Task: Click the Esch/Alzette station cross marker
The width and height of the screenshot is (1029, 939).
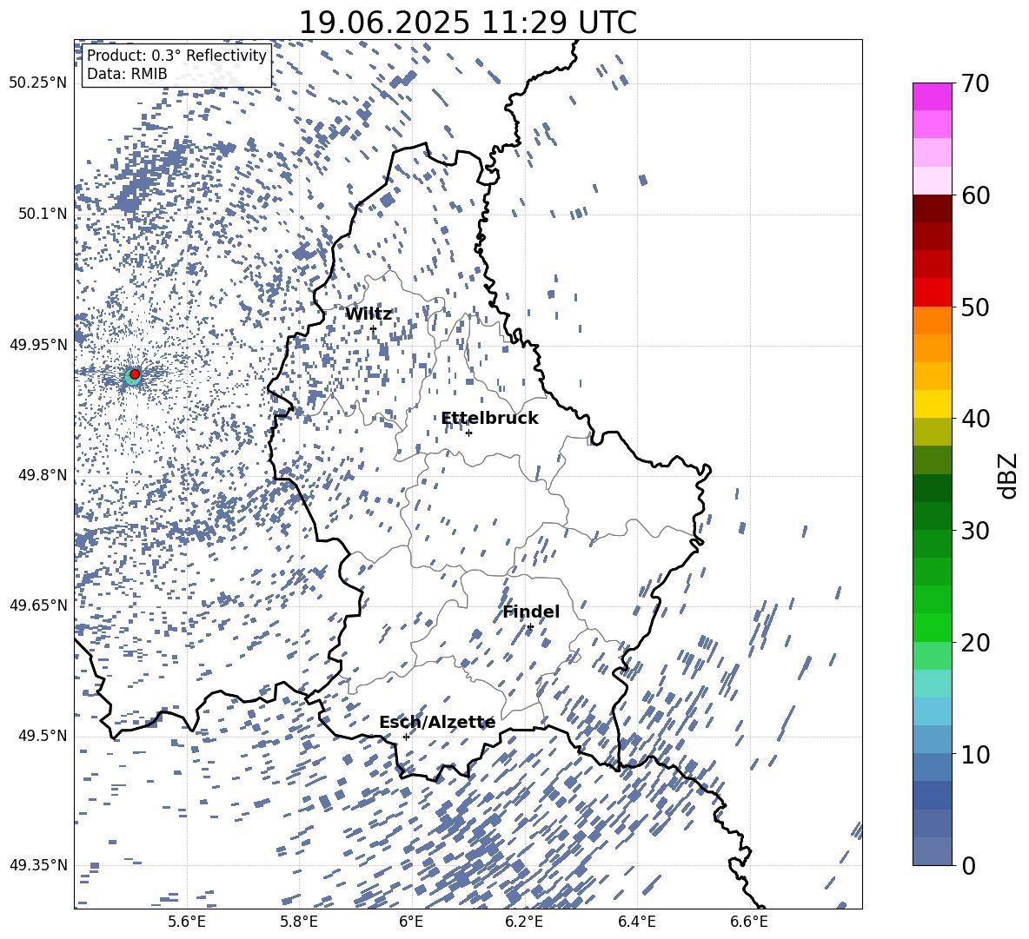Action: point(406,737)
